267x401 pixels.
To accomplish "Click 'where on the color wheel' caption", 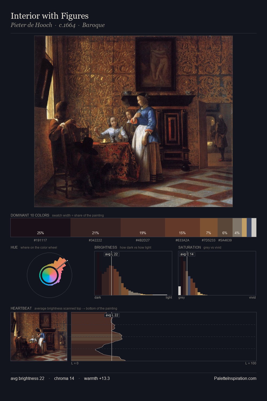I will [39, 248].
